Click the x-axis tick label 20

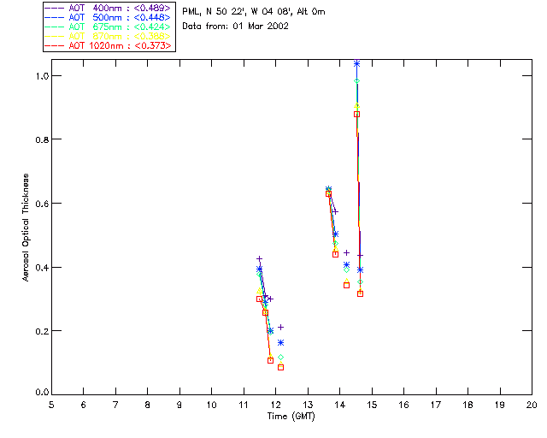[x=532, y=405]
